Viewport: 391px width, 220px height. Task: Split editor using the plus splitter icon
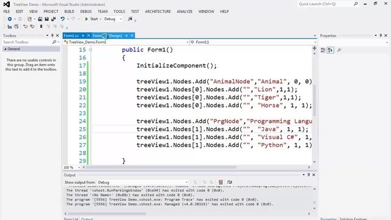315,48
